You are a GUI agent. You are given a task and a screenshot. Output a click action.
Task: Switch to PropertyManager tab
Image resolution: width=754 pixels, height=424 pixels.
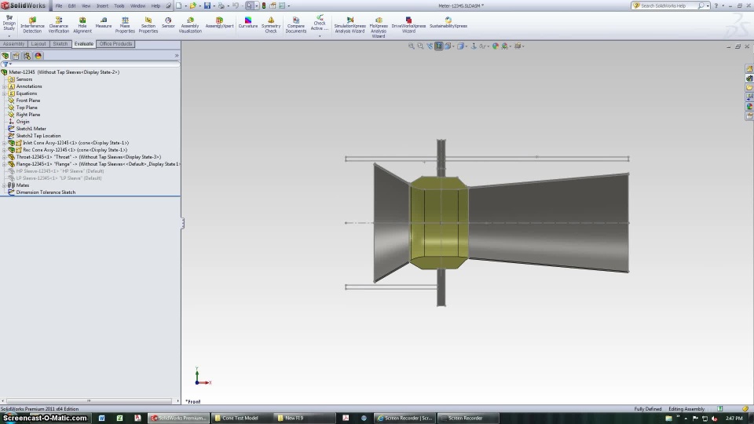tap(16, 56)
